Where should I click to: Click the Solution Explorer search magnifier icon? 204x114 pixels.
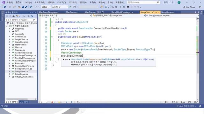(34, 20)
